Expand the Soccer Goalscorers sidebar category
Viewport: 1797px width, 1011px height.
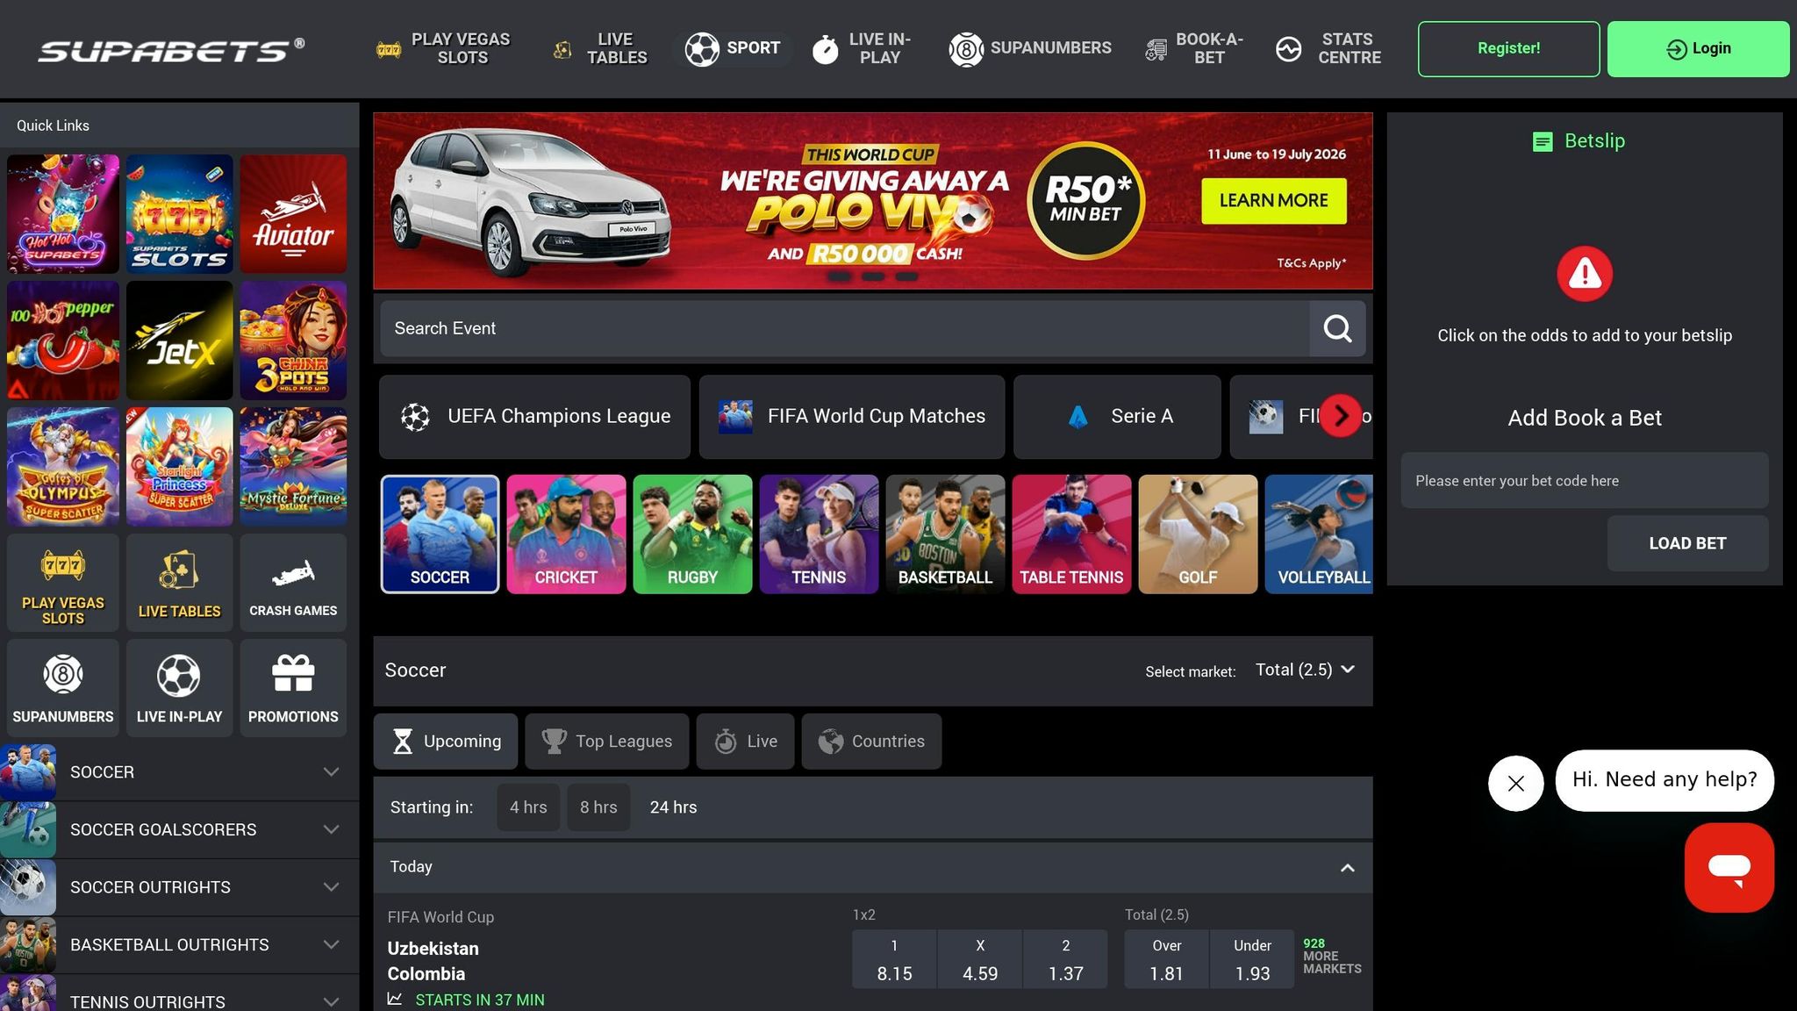pyautogui.click(x=179, y=829)
